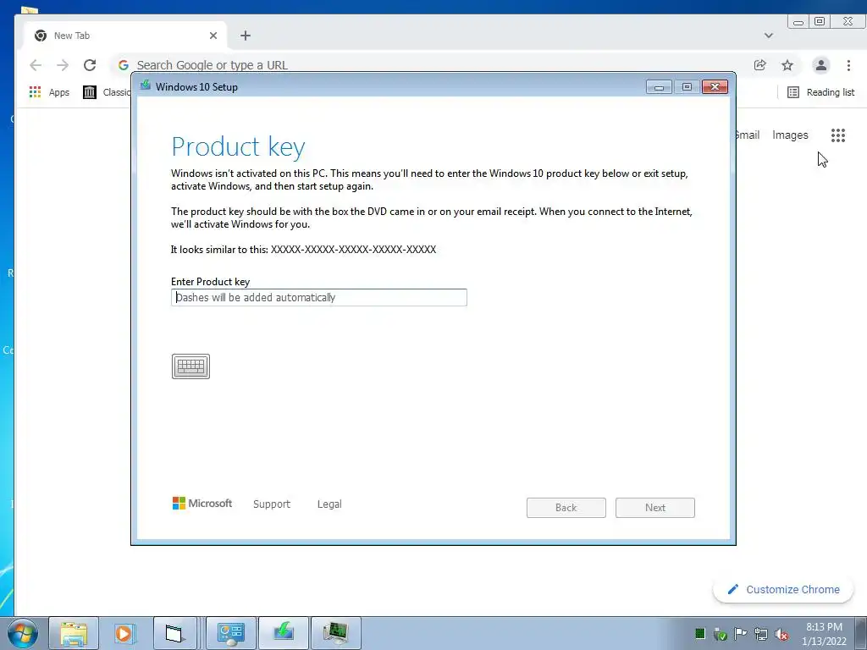This screenshot has height=650, width=867.
Task: Open the Google apps grid
Action: (838, 135)
